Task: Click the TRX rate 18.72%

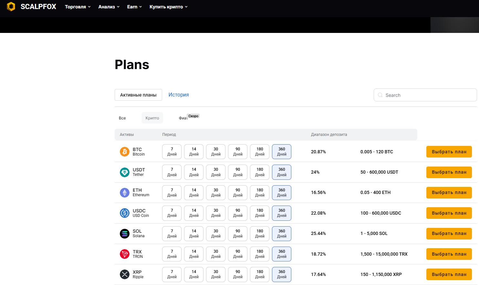Action: 318,254
